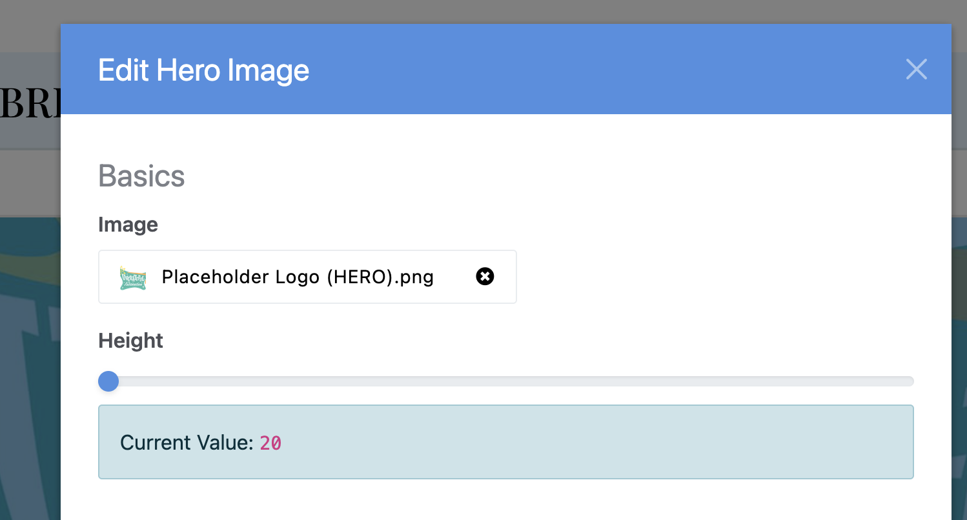Click the pink value 20
Image resolution: width=967 pixels, height=520 pixels.
[x=270, y=443]
